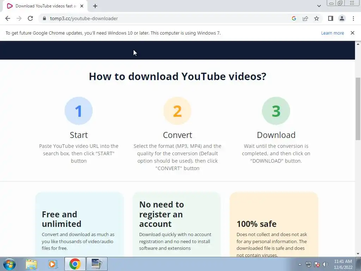This screenshot has width=361, height=271.
Task: Click the Paste YouTube video URL description
Action: point(79,153)
